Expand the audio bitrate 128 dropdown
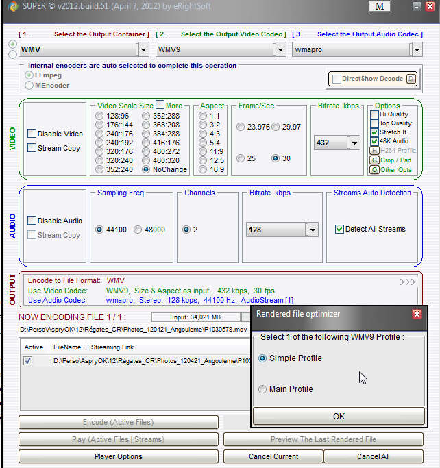The height and width of the screenshot is (468, 440). 313,230
